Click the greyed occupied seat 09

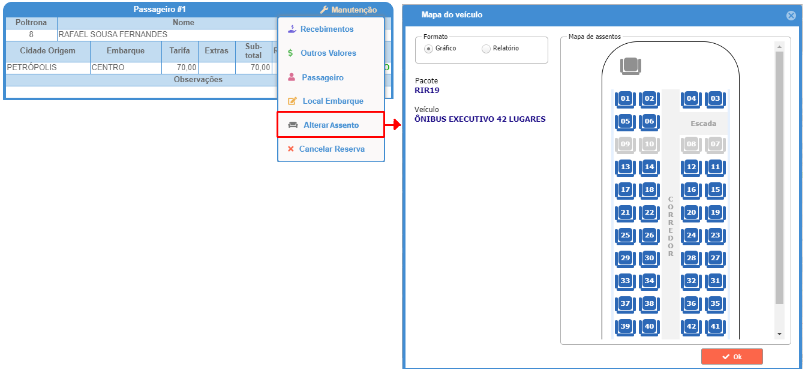tap(625, 145)
